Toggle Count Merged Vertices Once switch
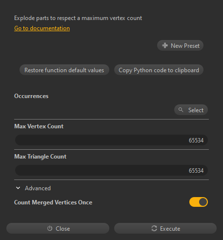 pos(199,202)
